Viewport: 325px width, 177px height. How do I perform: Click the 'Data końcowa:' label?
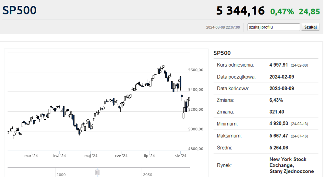(x=233, y=88)
